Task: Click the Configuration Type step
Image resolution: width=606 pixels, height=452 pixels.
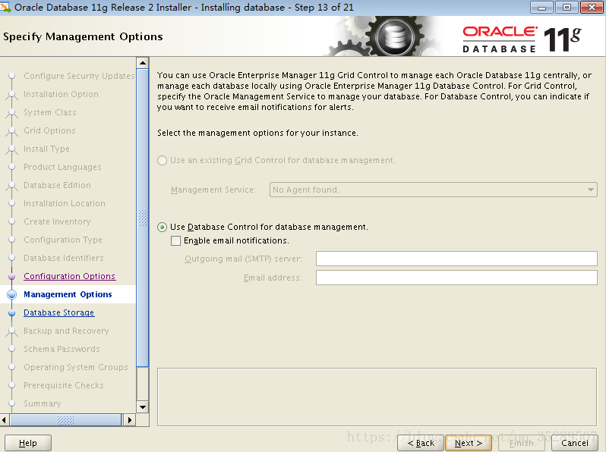Action: coord(63,240)
